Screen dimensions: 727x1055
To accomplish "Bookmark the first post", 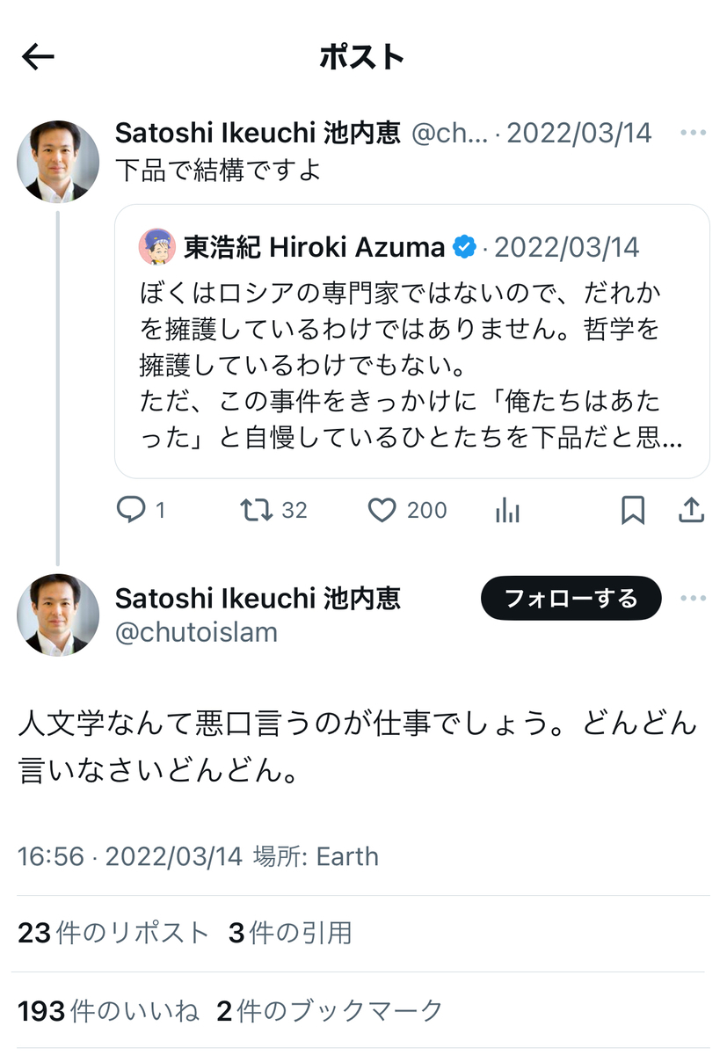I will pos(633,510).
